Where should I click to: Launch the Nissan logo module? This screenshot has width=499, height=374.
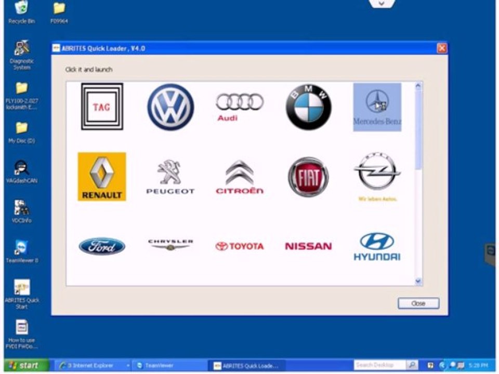[308, 246]
